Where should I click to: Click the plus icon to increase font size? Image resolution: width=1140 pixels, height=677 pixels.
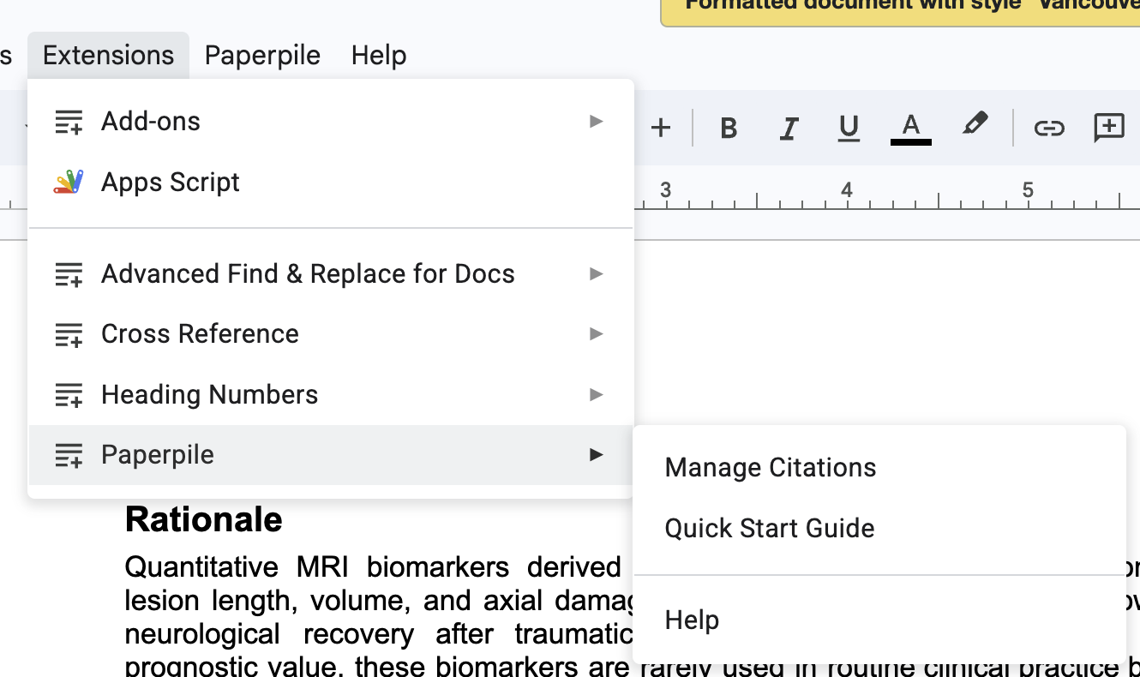660,129
